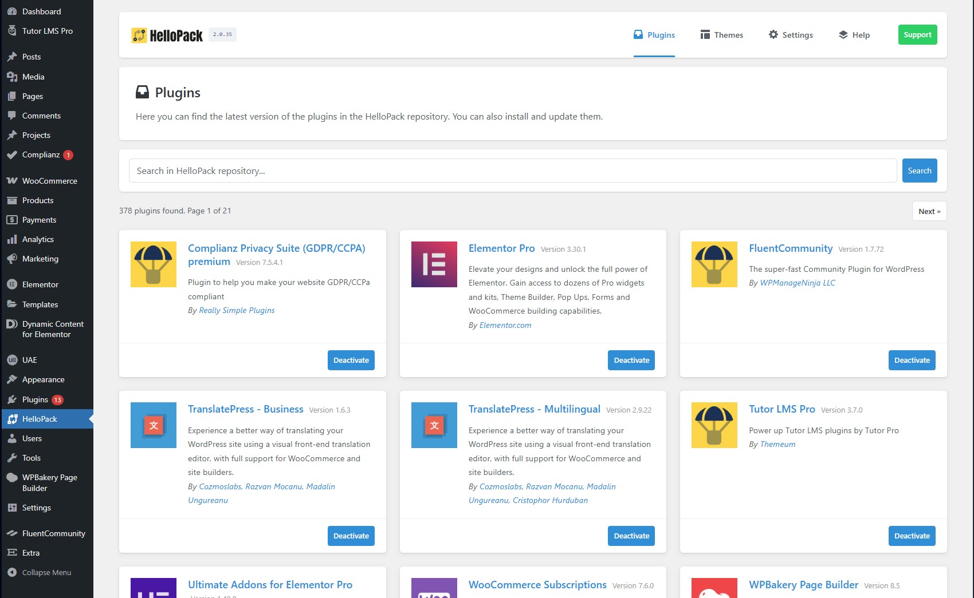The height and width of the screenshot is (598, 974).
Task: Focus the HelloPack repository search field
Action: 512,171
